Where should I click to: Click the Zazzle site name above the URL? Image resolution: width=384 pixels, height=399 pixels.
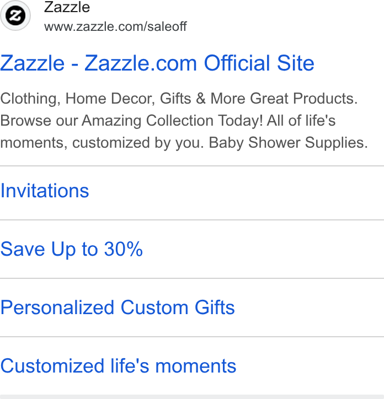[67, 7]
